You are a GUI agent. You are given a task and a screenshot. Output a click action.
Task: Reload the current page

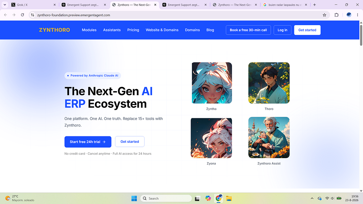(22, 15)
